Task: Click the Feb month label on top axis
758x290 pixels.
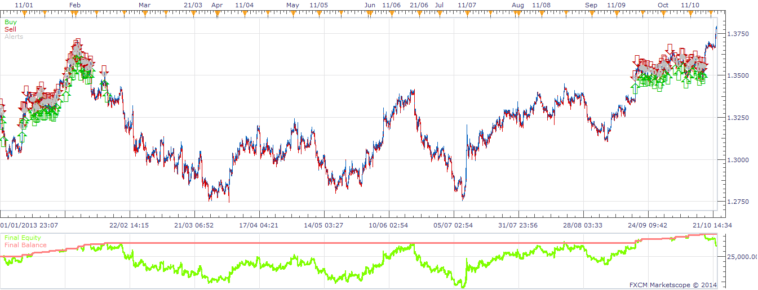Action: (x=74, y=5)
